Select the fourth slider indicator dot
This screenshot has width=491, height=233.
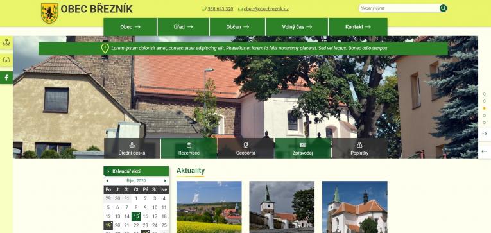pyautogui.click(x=484, y=116)
